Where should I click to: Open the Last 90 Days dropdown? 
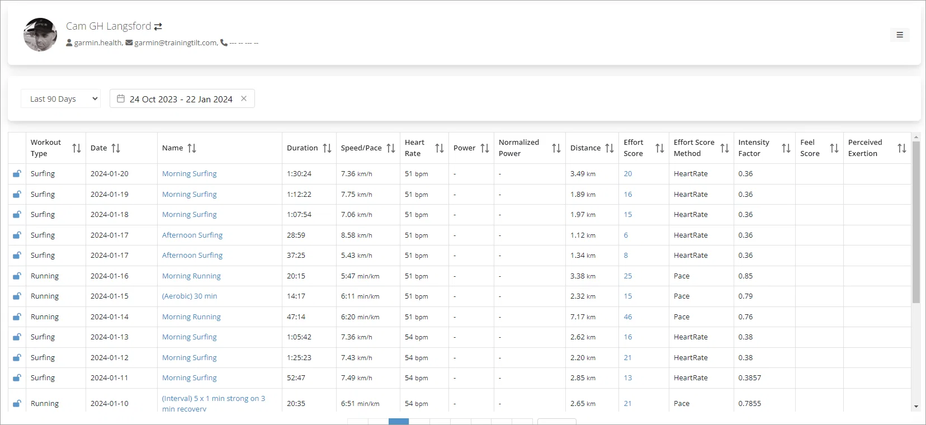[x=60, y=98]
